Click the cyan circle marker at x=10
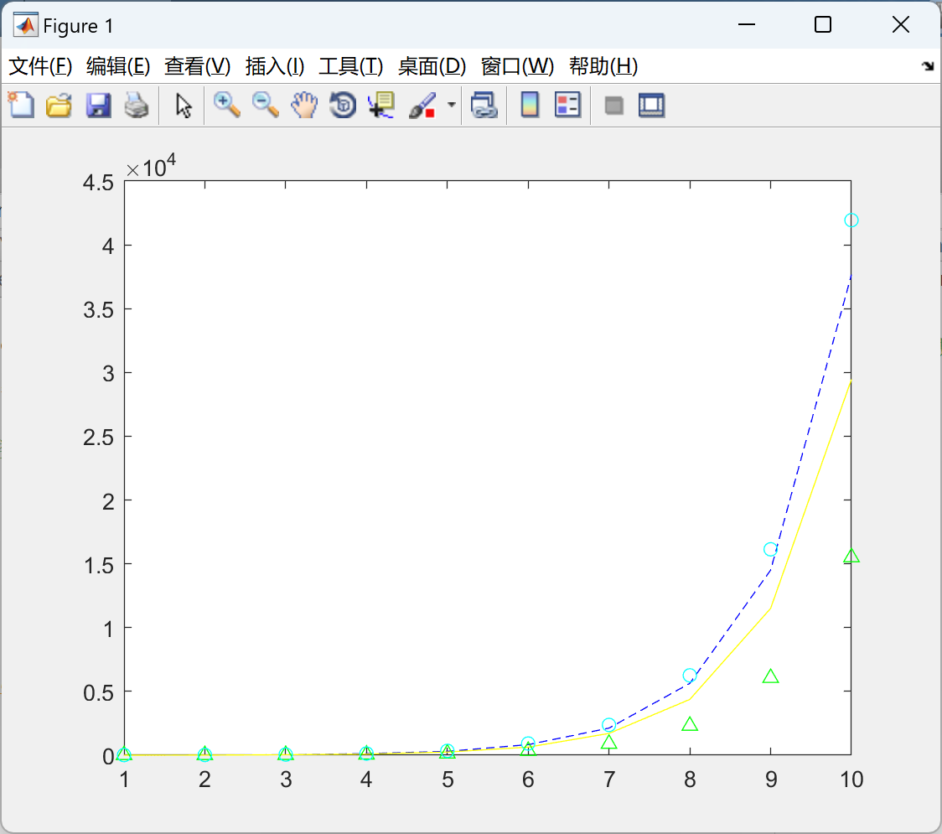 851,220
